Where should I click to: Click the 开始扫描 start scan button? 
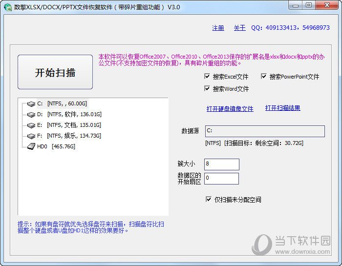[x=55, y=72]
